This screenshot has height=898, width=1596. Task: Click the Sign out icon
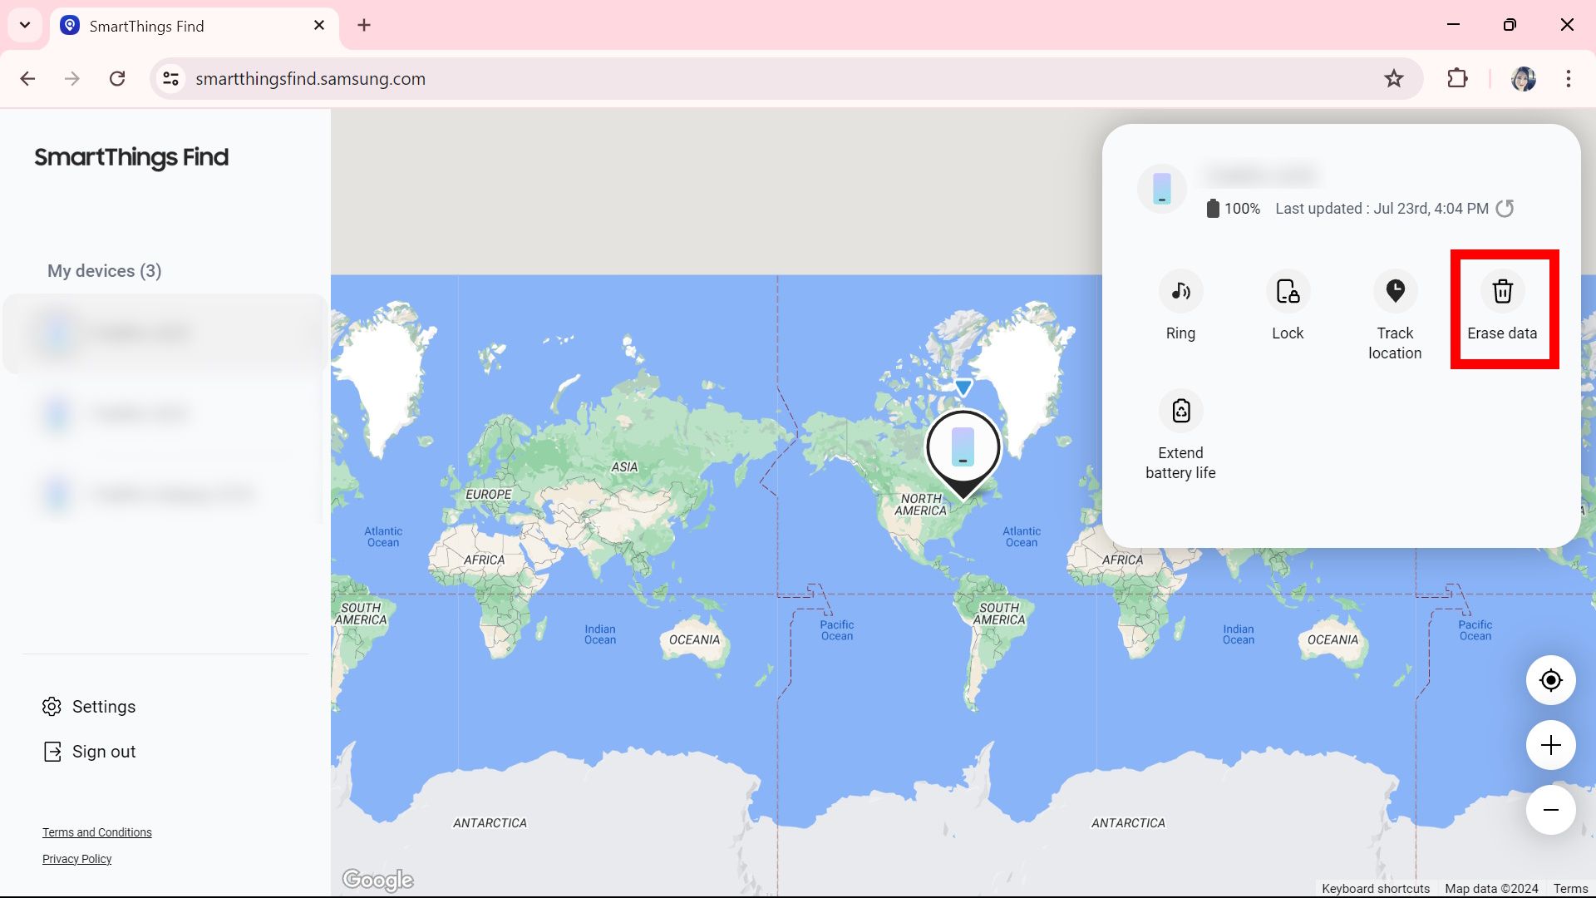pyautogui.click(x=52, y=751)
